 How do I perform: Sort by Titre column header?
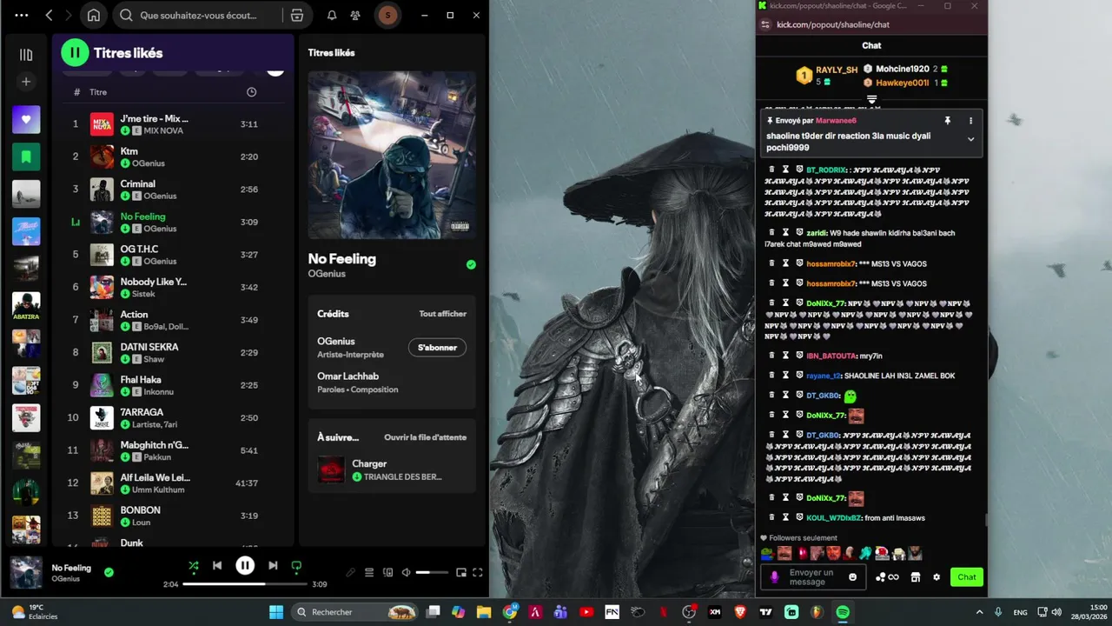(98, 92)
